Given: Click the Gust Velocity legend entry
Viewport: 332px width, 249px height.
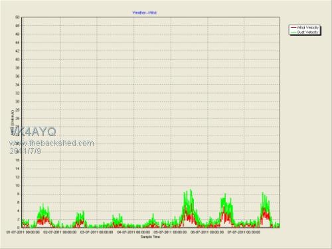Looking at the screenshot, I should (305, 33).
